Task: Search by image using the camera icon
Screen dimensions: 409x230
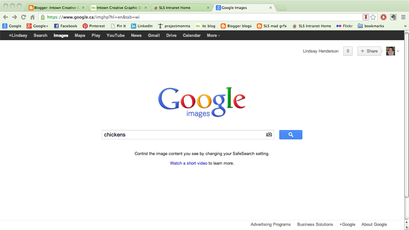Action: click(269, 135)
